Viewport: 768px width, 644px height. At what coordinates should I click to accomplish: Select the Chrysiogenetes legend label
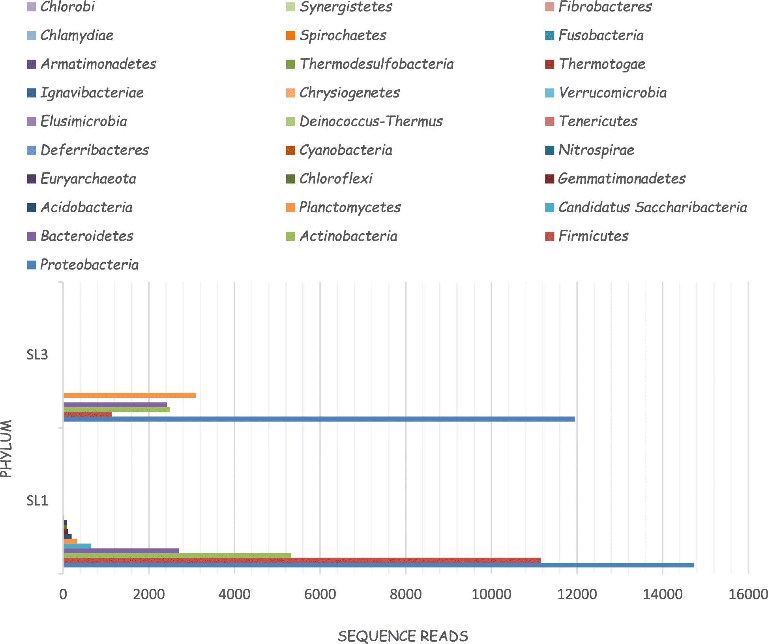click(x=349, y=93)
